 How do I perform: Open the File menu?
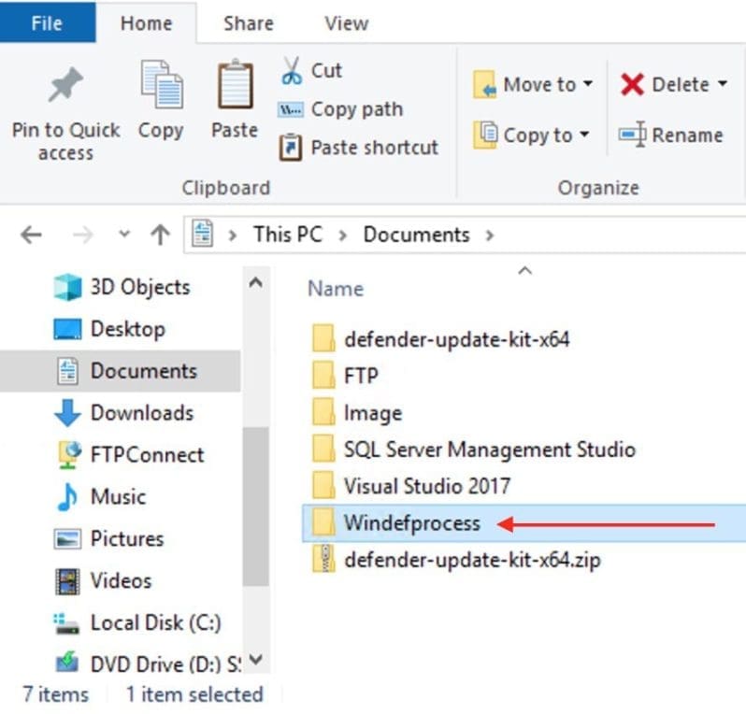pos(47,24)
